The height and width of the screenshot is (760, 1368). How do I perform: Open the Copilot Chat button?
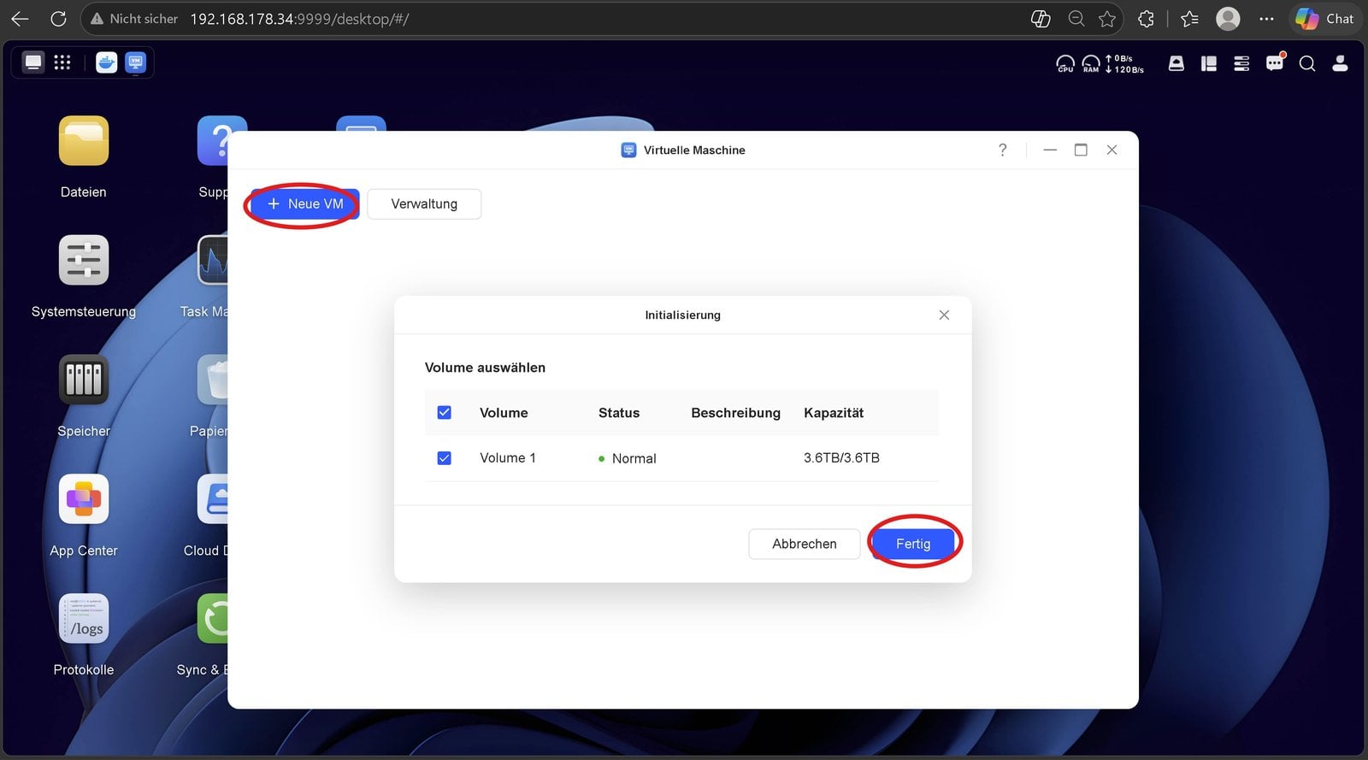1324,18
